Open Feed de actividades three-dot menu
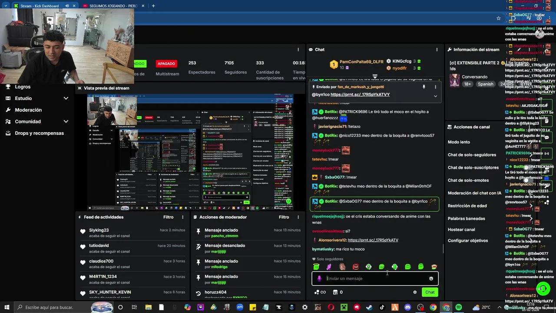 (182, 217)
